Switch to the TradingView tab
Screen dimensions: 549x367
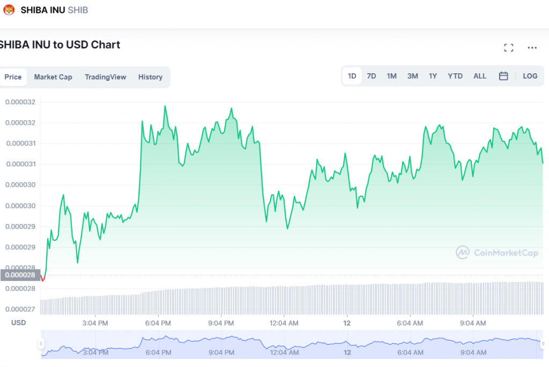pyautogui.click(x=106, y=77)
